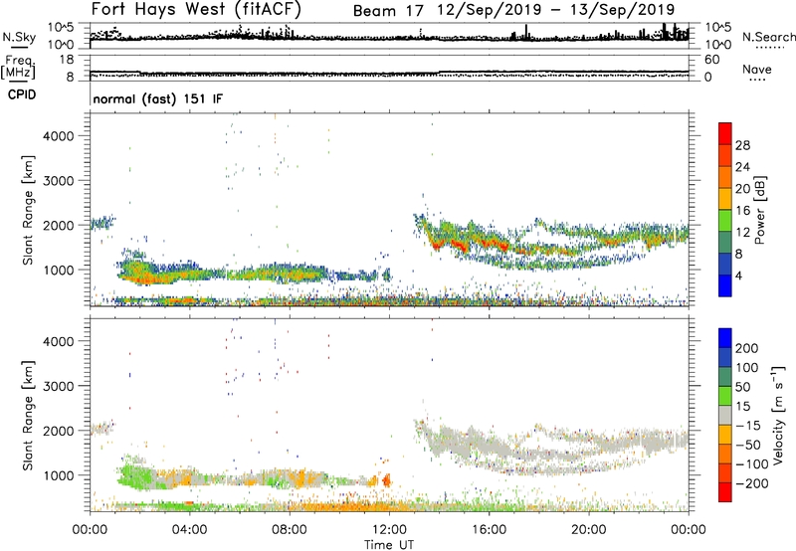796x551 pixels.
Task: Click the '4' value on Power colorbar
Action: click(x=738, y=275)
